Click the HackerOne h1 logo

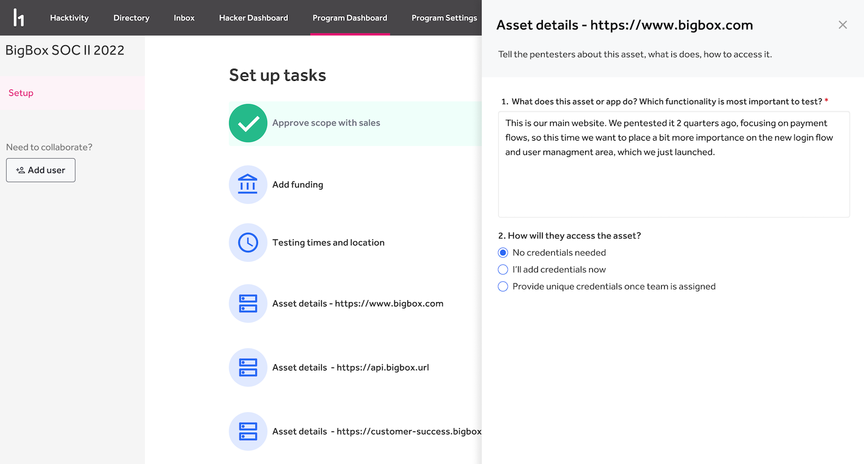coord(19,17)
